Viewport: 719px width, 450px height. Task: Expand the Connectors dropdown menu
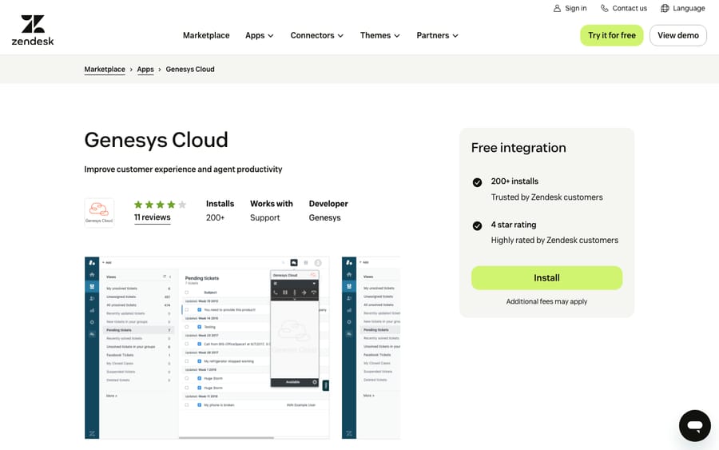click(316, 35)
